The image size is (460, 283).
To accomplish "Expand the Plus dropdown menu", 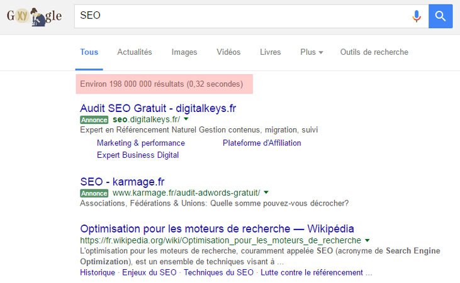I will 311,52.
